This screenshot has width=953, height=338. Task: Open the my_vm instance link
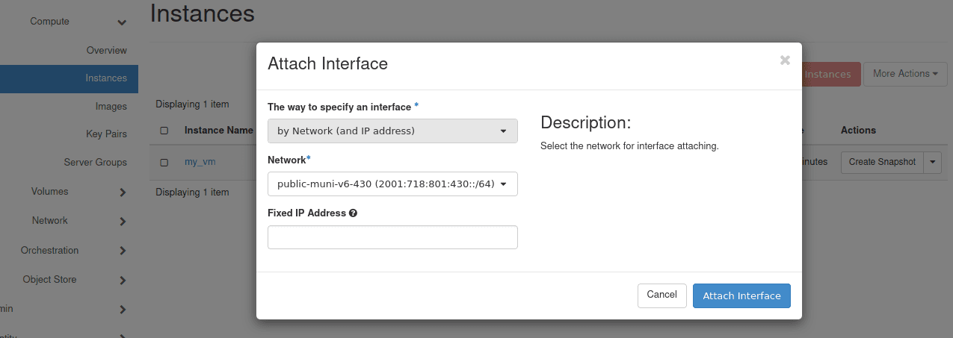pyautogui.click(x=200, y=163)
